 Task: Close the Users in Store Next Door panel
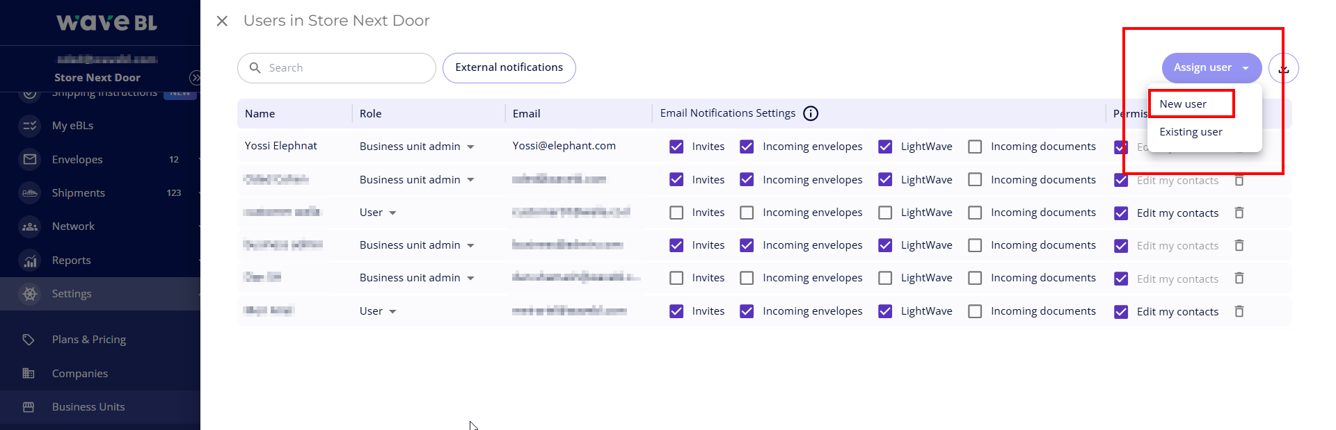(222, 21)
